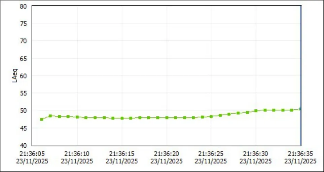Select the 75 label on the y-axis
This screenshot has width=324, height=172.
[23, 24]
